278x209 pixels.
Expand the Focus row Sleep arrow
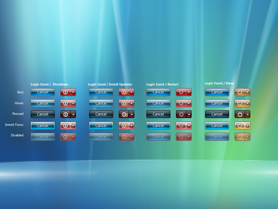[x=248, y=126]
